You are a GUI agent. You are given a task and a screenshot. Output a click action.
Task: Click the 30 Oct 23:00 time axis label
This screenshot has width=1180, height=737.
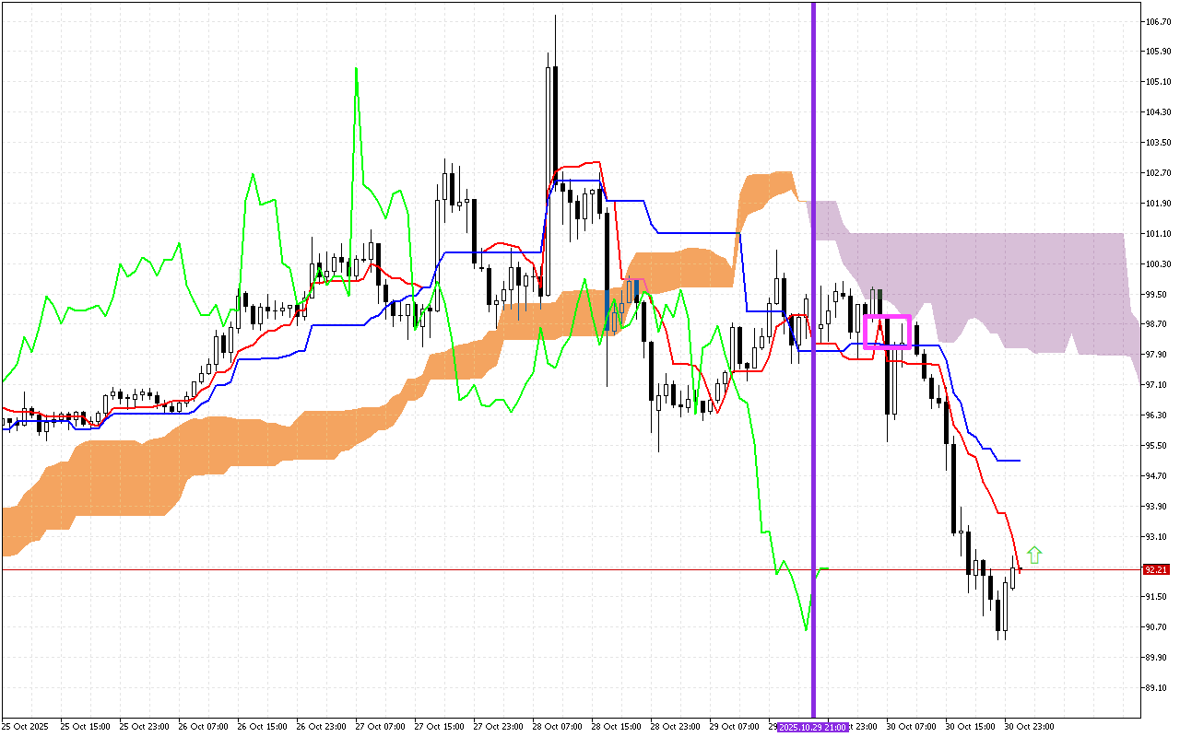pyautogui.click(x=1029, y=727)
